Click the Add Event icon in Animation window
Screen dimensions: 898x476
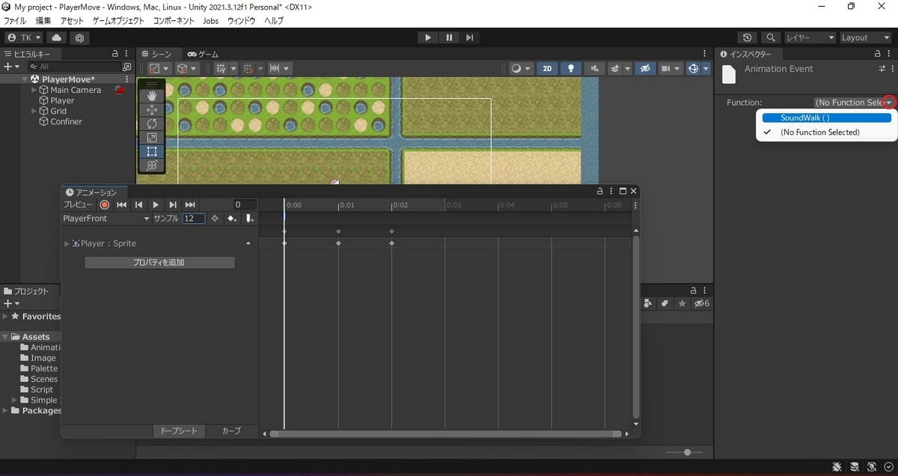(250, 219)
